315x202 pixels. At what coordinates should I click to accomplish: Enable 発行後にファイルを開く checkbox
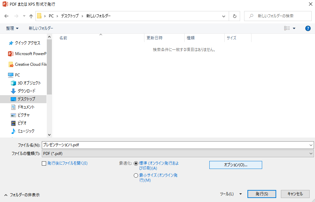point(44,164)
